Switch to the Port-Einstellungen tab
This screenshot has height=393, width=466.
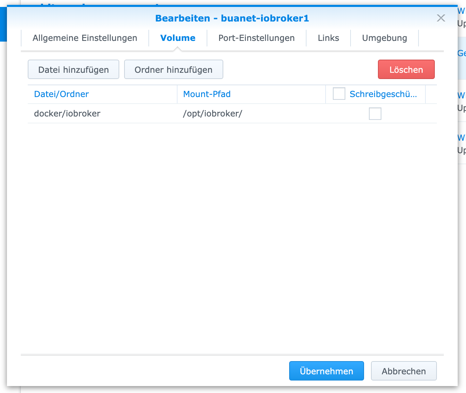point(257,38)
